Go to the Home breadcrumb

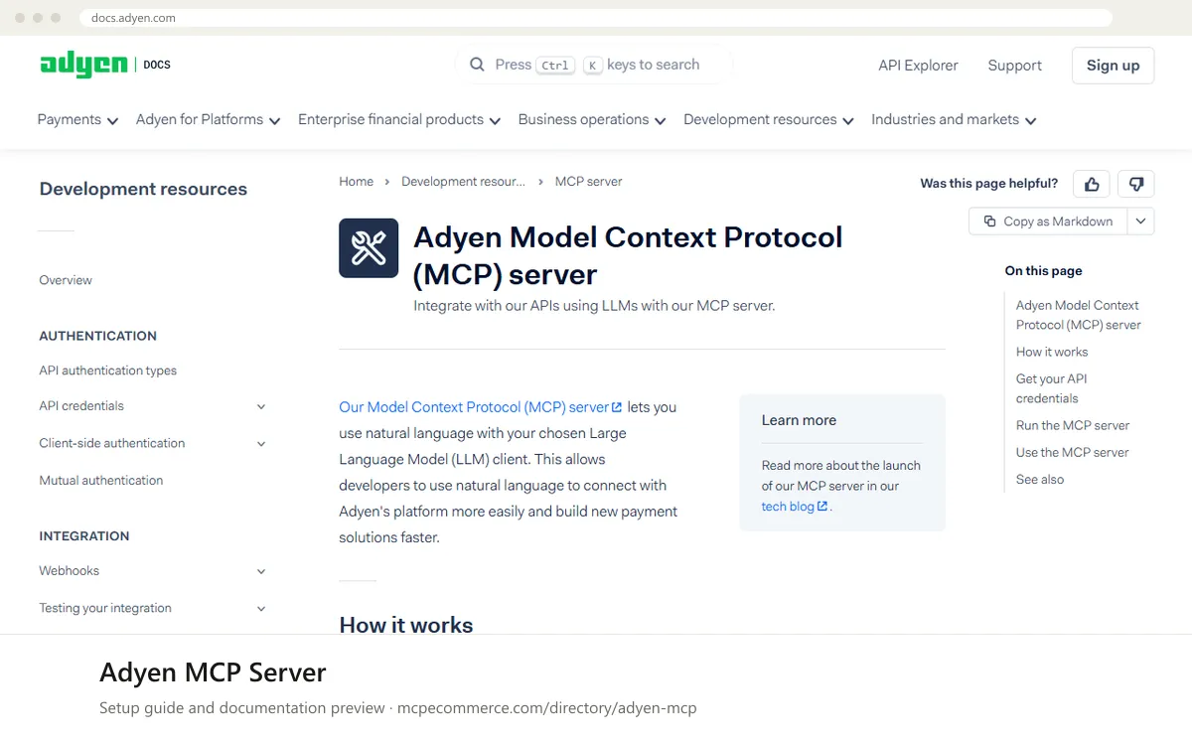(x=356, y=182)
